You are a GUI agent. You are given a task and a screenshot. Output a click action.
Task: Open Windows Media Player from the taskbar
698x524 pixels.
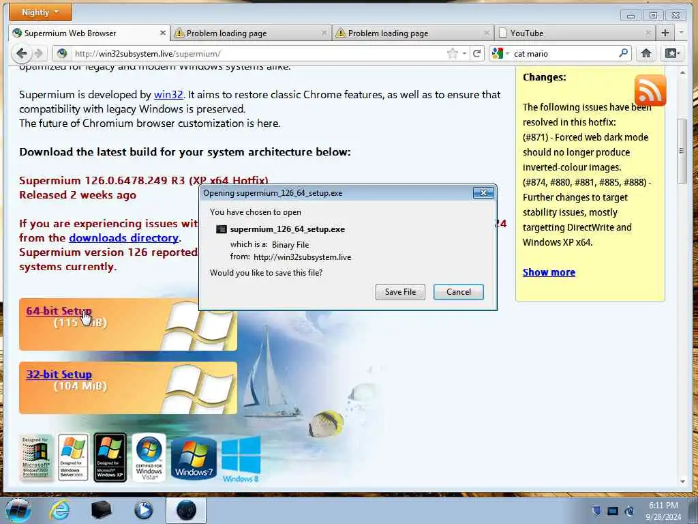(143, 510)
